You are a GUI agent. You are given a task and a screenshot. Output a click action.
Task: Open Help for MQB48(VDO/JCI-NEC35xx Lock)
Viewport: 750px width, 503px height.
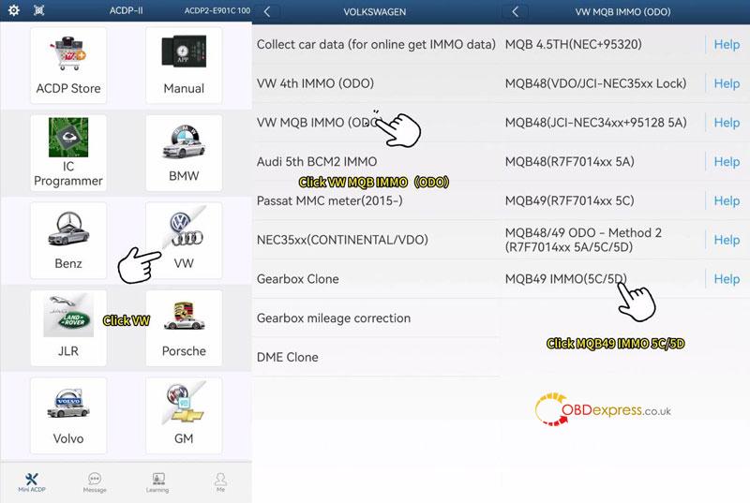(x=727, y=83)
